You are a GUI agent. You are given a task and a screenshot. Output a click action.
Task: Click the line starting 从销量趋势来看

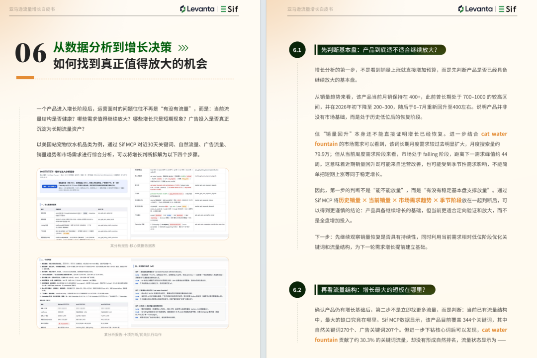point(411,97)
